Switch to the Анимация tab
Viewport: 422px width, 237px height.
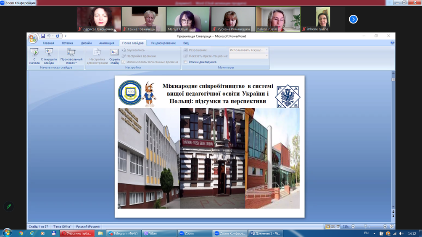[106, 43]
